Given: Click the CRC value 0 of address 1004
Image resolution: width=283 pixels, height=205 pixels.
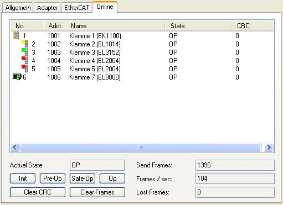Looking at the screenshot, I should (237, 61).
